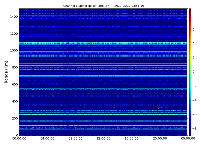Click the 20:00:00 time axis label

[x=160, y=138]
